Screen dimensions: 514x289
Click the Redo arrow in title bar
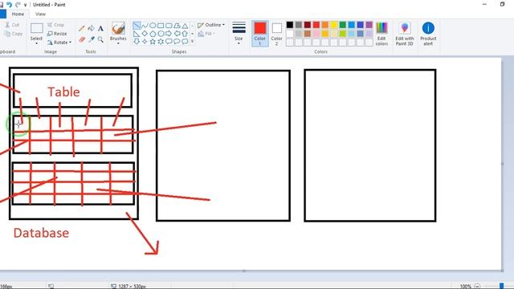coord(18,5)
